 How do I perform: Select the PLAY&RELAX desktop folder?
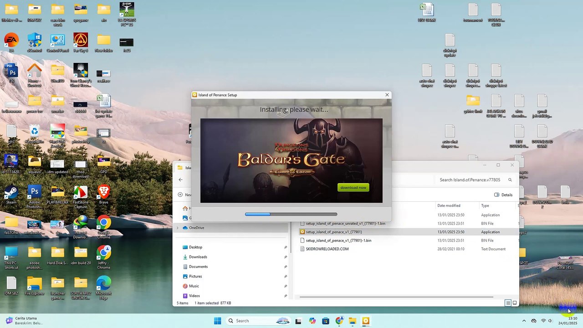coord(57,195)
